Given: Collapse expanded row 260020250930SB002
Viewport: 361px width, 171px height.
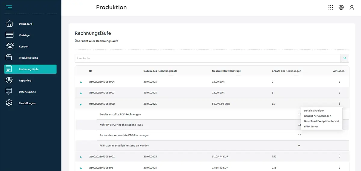Looking at the screenshot, I should pos(81,104).
